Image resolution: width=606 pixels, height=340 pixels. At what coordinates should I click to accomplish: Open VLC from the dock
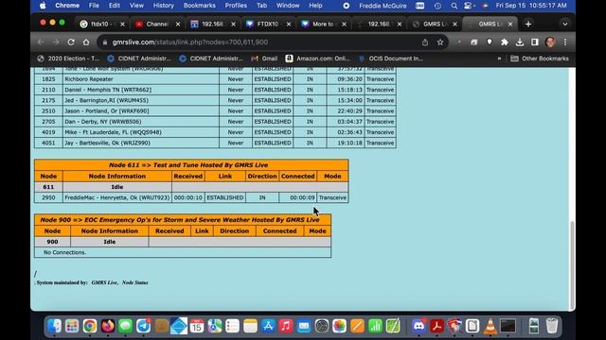point(490,326)
